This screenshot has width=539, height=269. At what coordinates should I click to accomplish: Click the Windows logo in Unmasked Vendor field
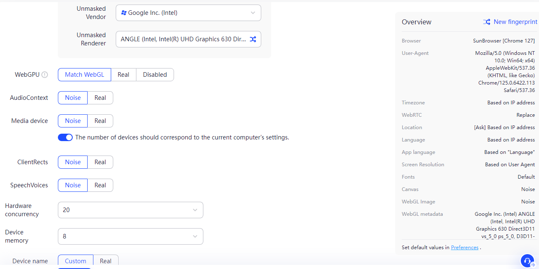pyautogui.click(x=124, y=13)
